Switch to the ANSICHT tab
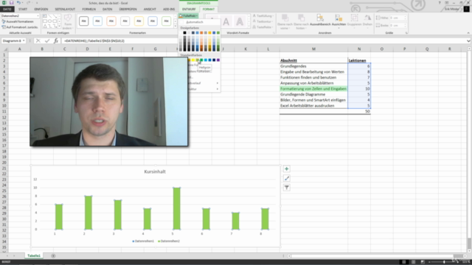Image resolution: width=472 pixels, height=265 pixels. pyautogui.click(x=150, y=10)
